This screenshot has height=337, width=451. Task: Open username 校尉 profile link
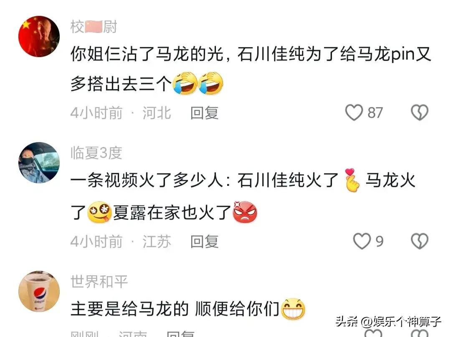(94, 27)
